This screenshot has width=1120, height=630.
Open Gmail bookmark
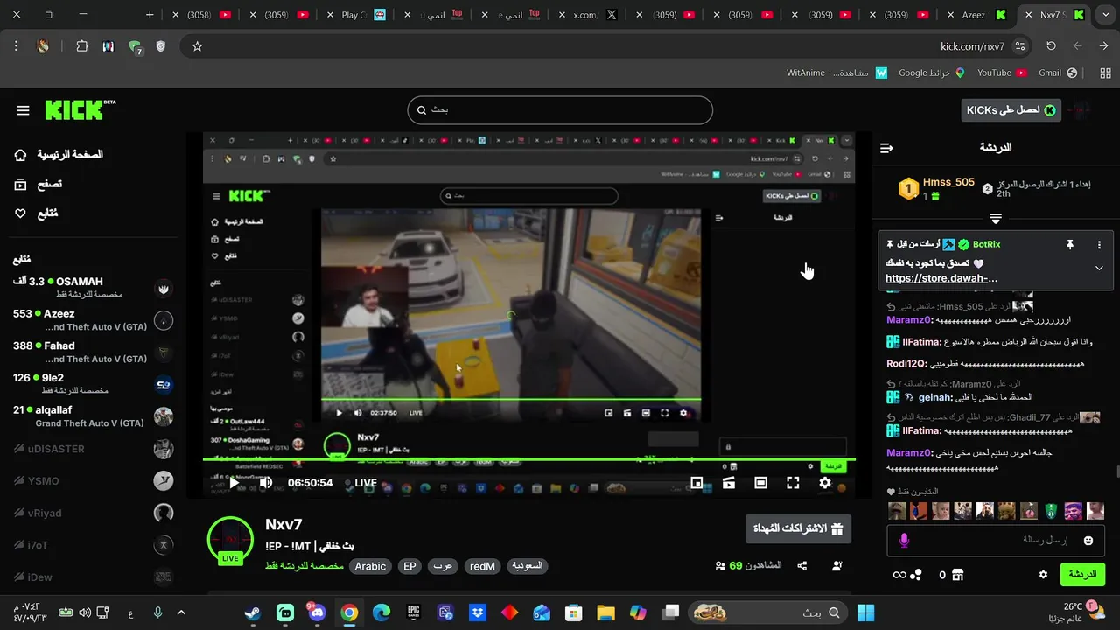pos(1057,73)
